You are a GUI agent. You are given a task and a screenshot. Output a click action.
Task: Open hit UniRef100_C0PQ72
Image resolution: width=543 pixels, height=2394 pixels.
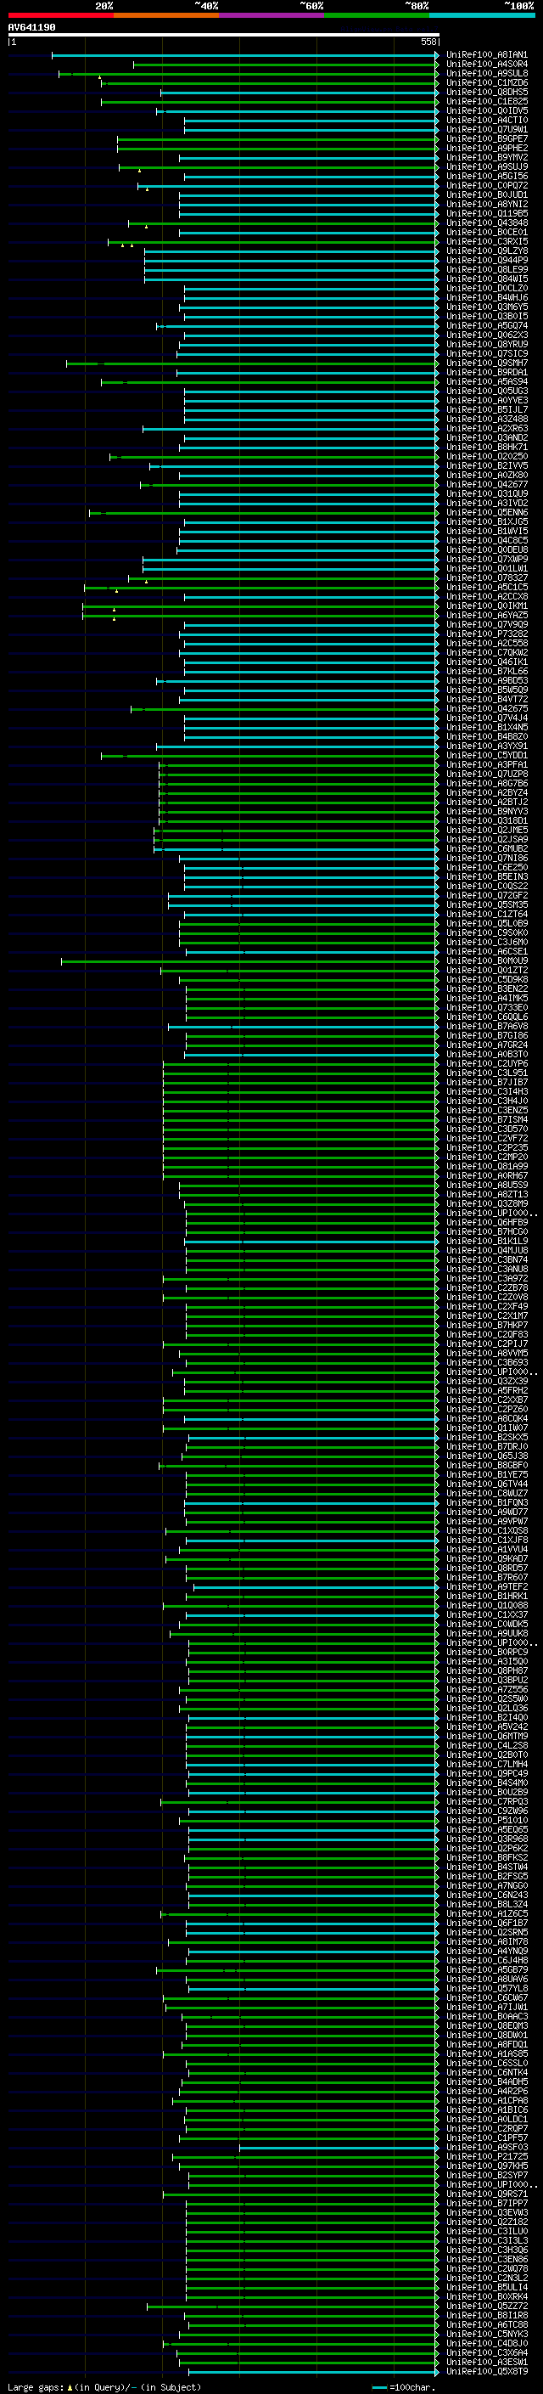[x=486, y=186]
